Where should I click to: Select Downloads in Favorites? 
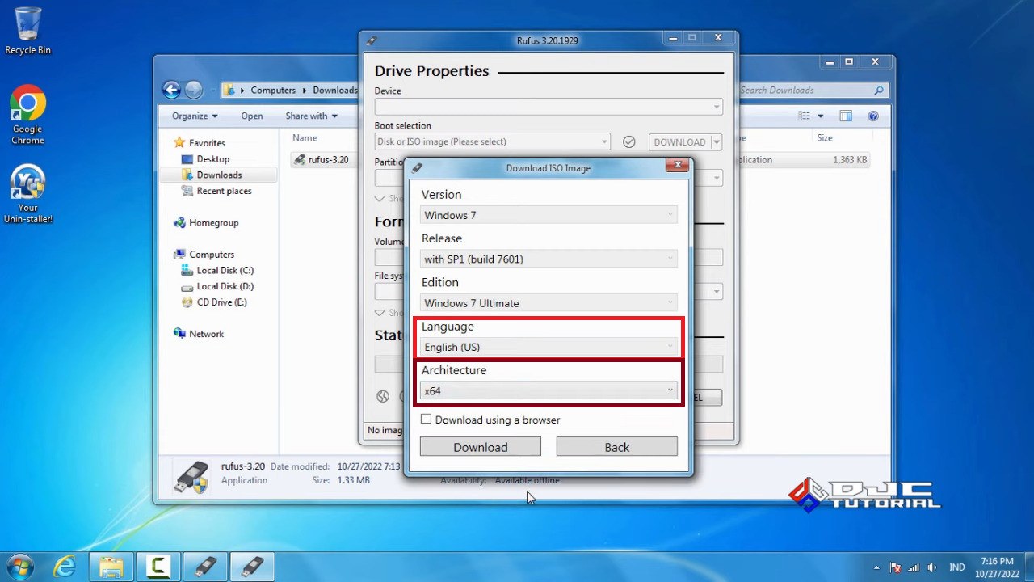coord(219,175)
